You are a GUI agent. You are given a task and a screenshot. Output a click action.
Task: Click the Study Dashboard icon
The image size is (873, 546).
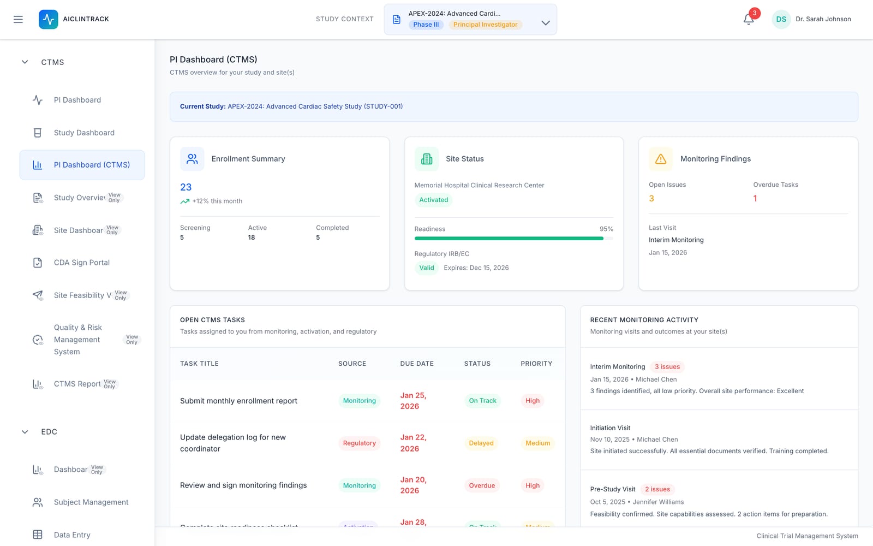[38, 133]
